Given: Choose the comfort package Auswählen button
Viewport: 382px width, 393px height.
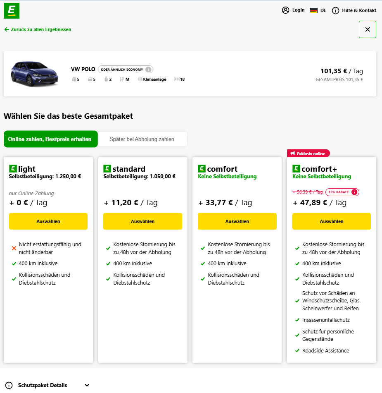Looking at the screenshot, I should coord(237,221).
